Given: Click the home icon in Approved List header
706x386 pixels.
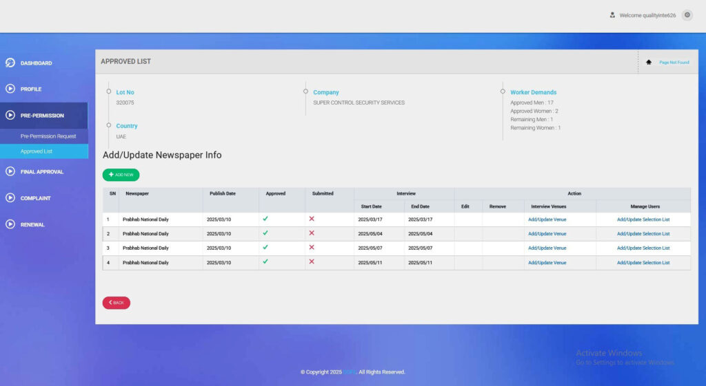Looking at the screenshot, I should coord(649,62).
